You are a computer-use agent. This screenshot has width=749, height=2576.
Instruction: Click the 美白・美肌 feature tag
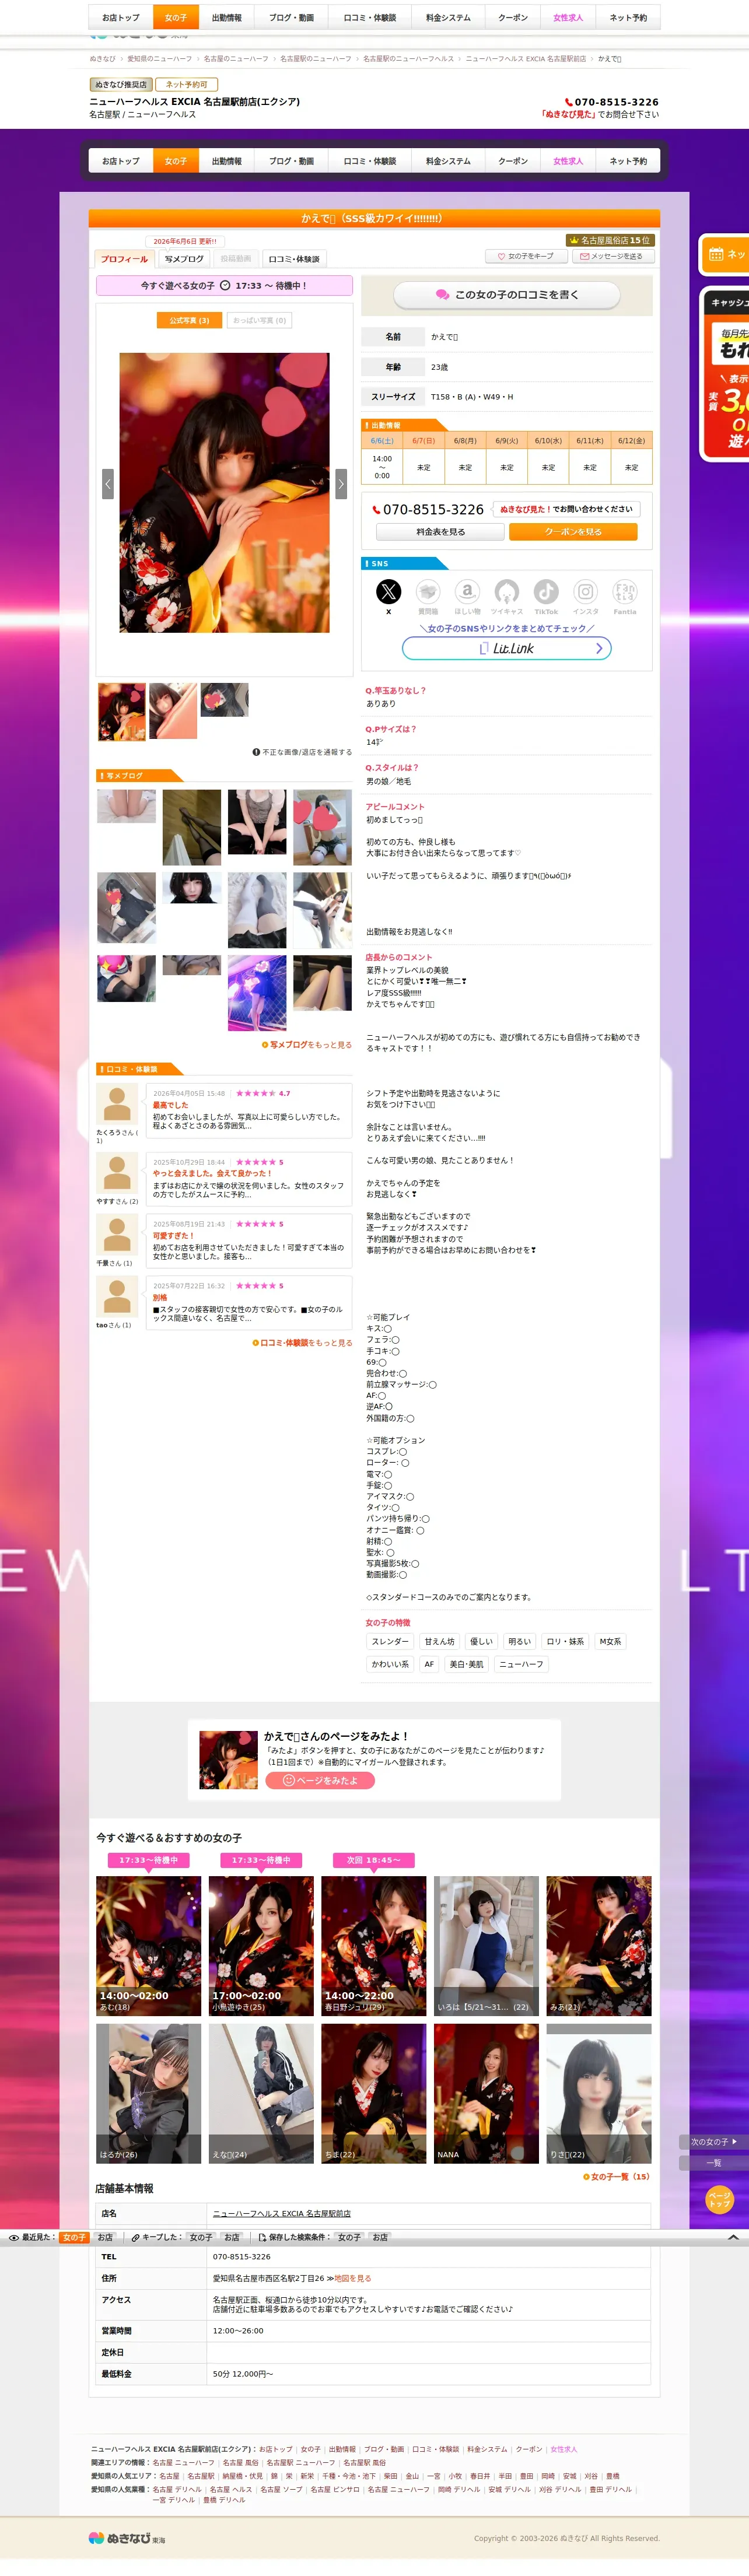(466, 1665)
